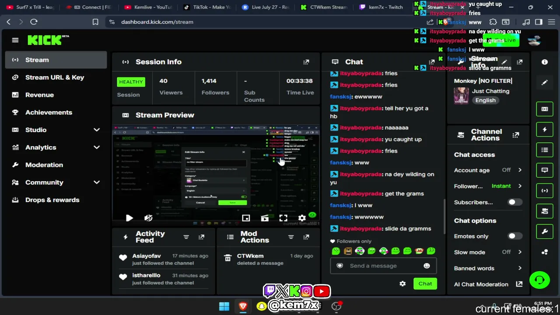Click the wrench icon in right sidebar
Image resolution: width=560 pixels, height=315 pixels.
(545, 232)
